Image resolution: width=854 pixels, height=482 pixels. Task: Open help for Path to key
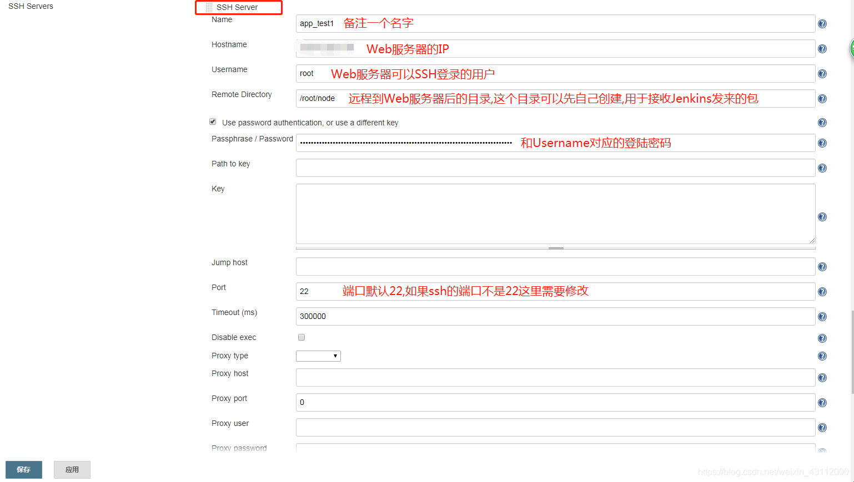tap(822, 168)
